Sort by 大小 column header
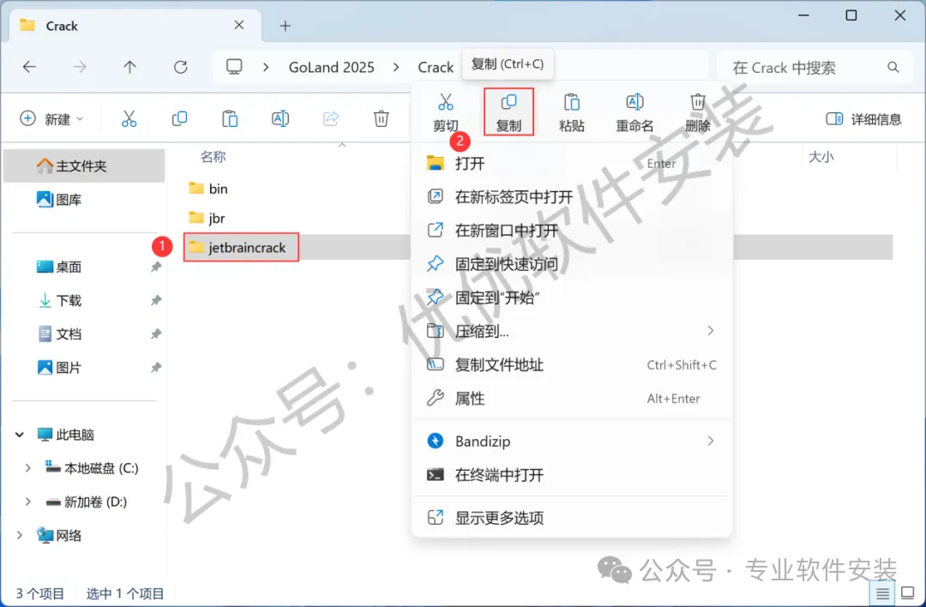The height and width of the screenshot is (607, 926). (821, 157)
